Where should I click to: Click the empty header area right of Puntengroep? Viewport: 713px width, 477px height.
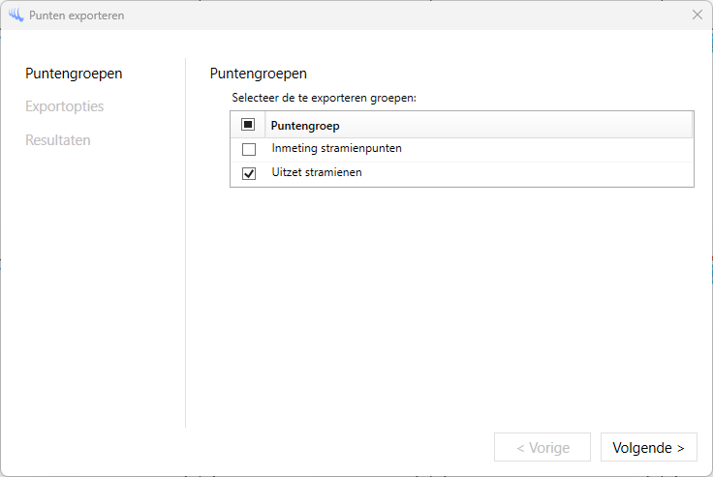(523, 126)
